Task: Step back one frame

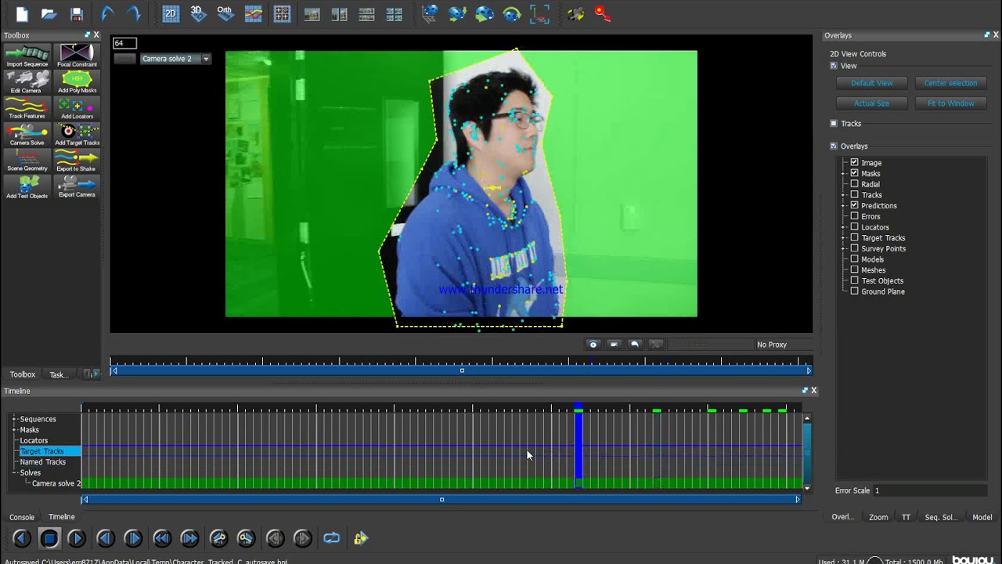Action: (106, 538)
